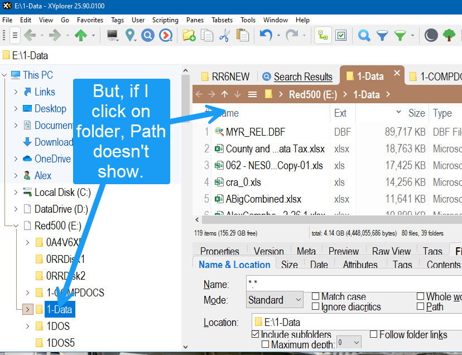The height and width of the screenshot is (355, 462).
Task: Click the Undo toolbar icon
Action: [x=265, y=35]
